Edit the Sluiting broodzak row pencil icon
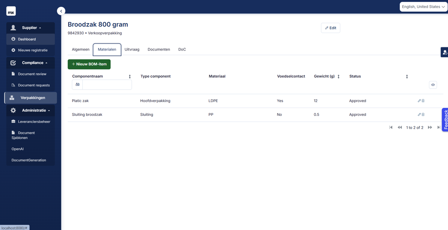The height and width of the screenshot is (230, 448). 419,114
